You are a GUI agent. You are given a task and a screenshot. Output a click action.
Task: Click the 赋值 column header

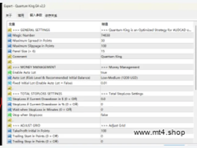click(105, 24)
